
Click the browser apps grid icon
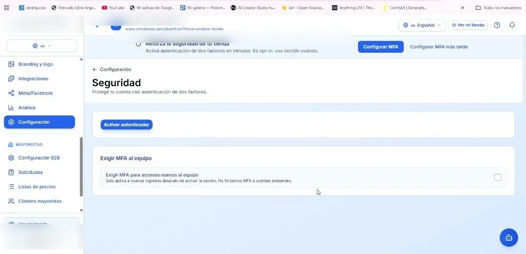click(6, 8)
